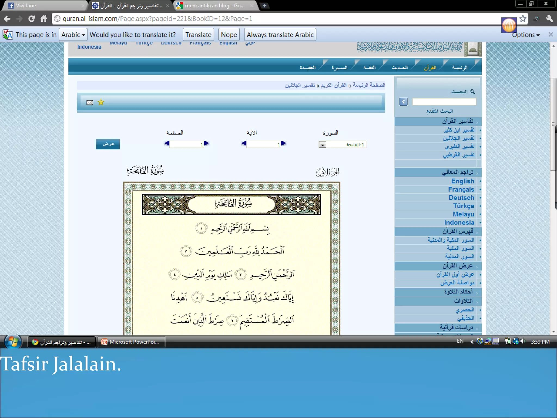Open the Indonesia translation link in sidebar
The width and height of the screenshot is (557, 418).
(x=459, y=223)
